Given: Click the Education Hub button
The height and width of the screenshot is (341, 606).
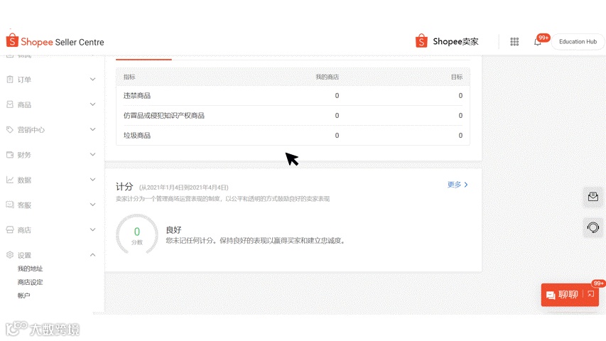Looking at the screenshot, I should coord(578,42).
